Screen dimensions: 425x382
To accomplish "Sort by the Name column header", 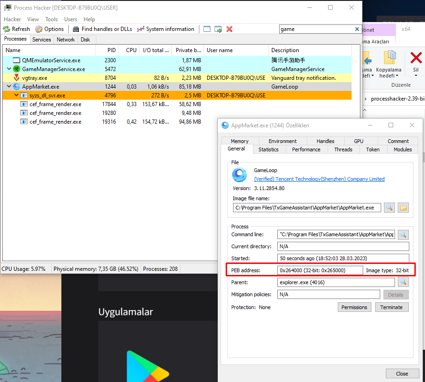I will 49,50.
